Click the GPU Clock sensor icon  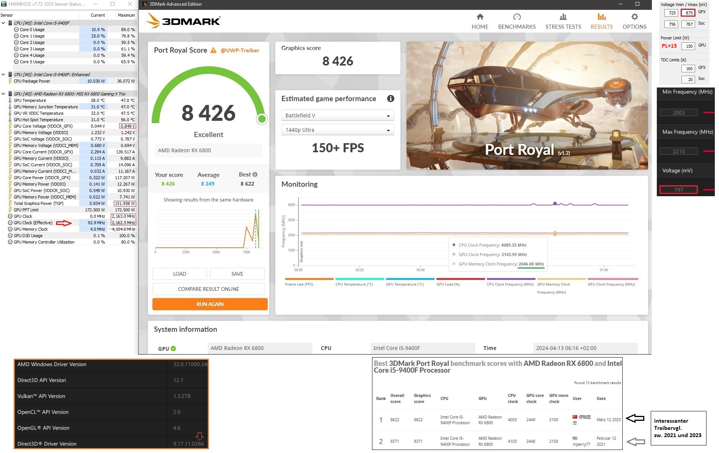point(10,216)
